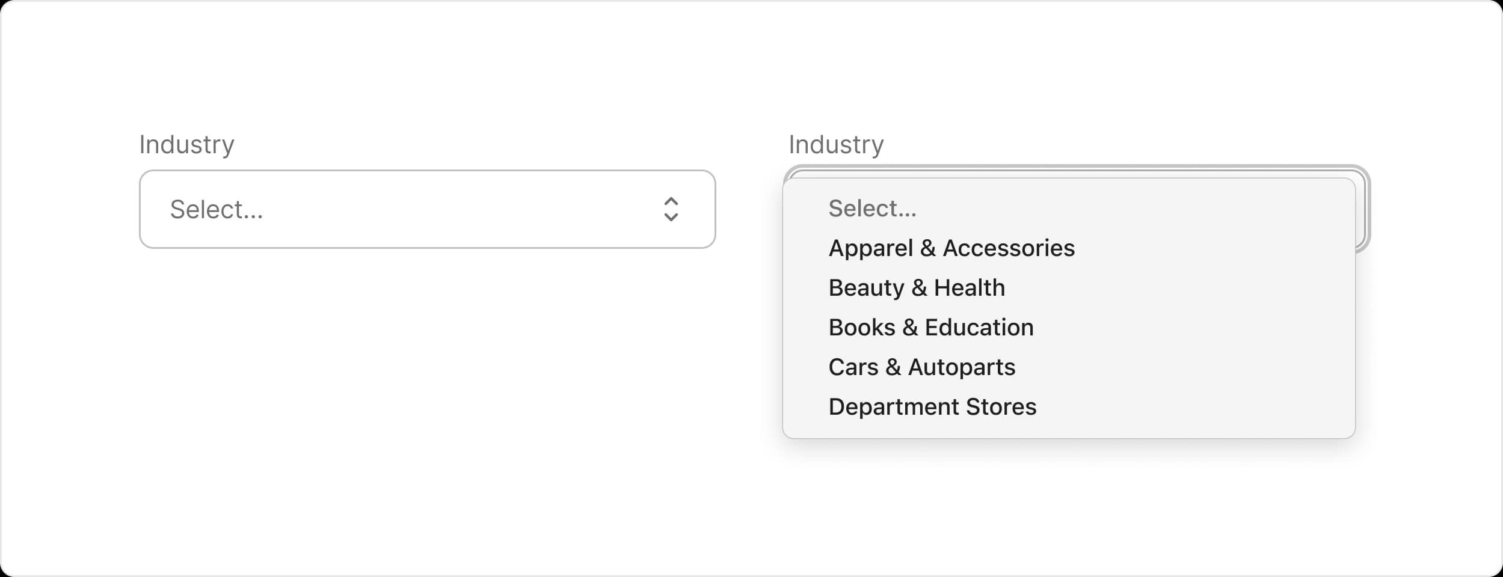Select the Beauty & Health option
Screen dimensions: 1503x577
click(916, 288)
